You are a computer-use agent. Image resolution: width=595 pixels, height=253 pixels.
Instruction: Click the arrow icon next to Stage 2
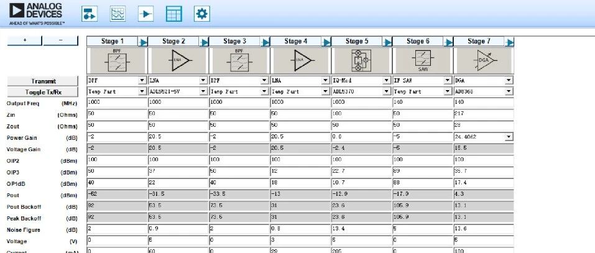(204, 42)
